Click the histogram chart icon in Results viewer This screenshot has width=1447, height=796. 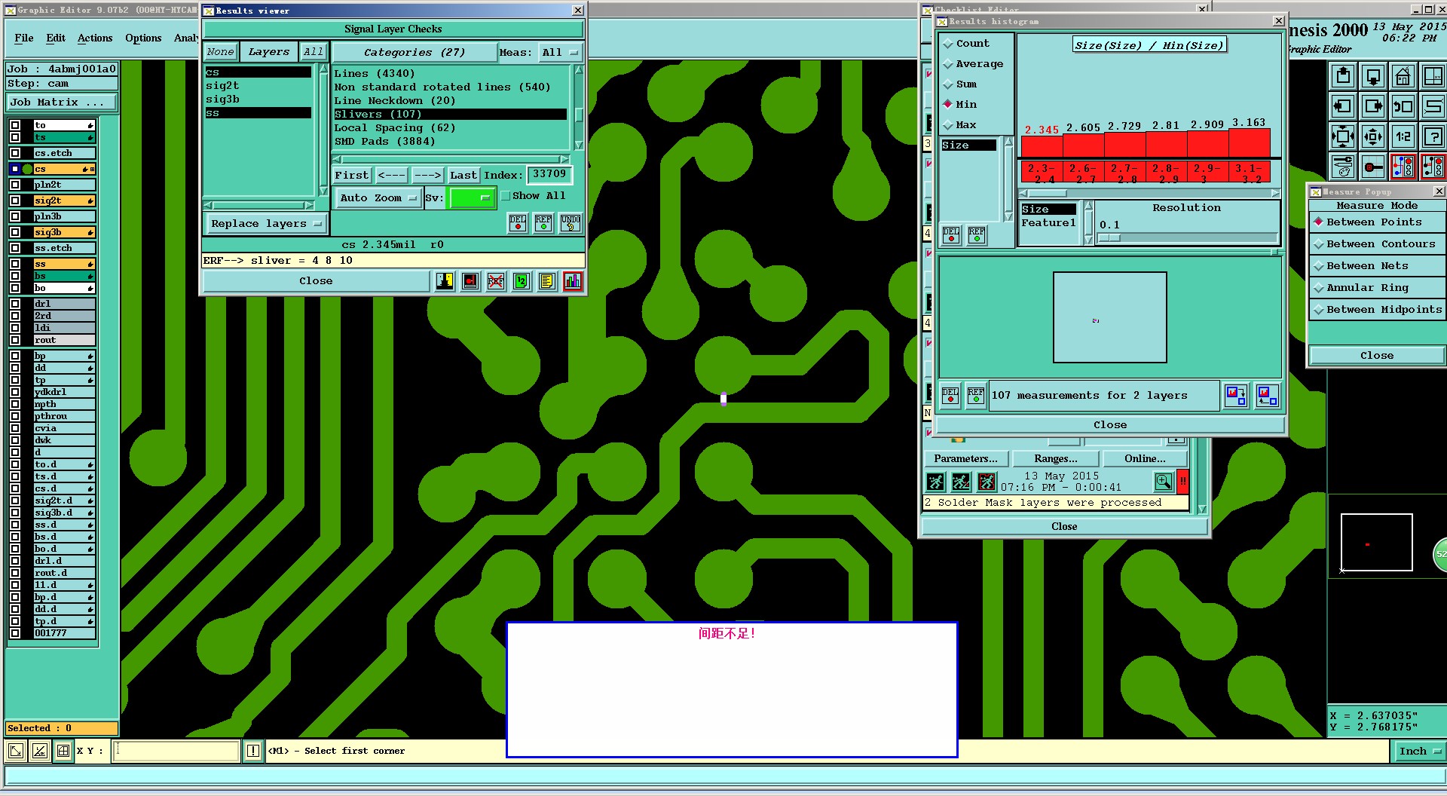tap(573, 281)
